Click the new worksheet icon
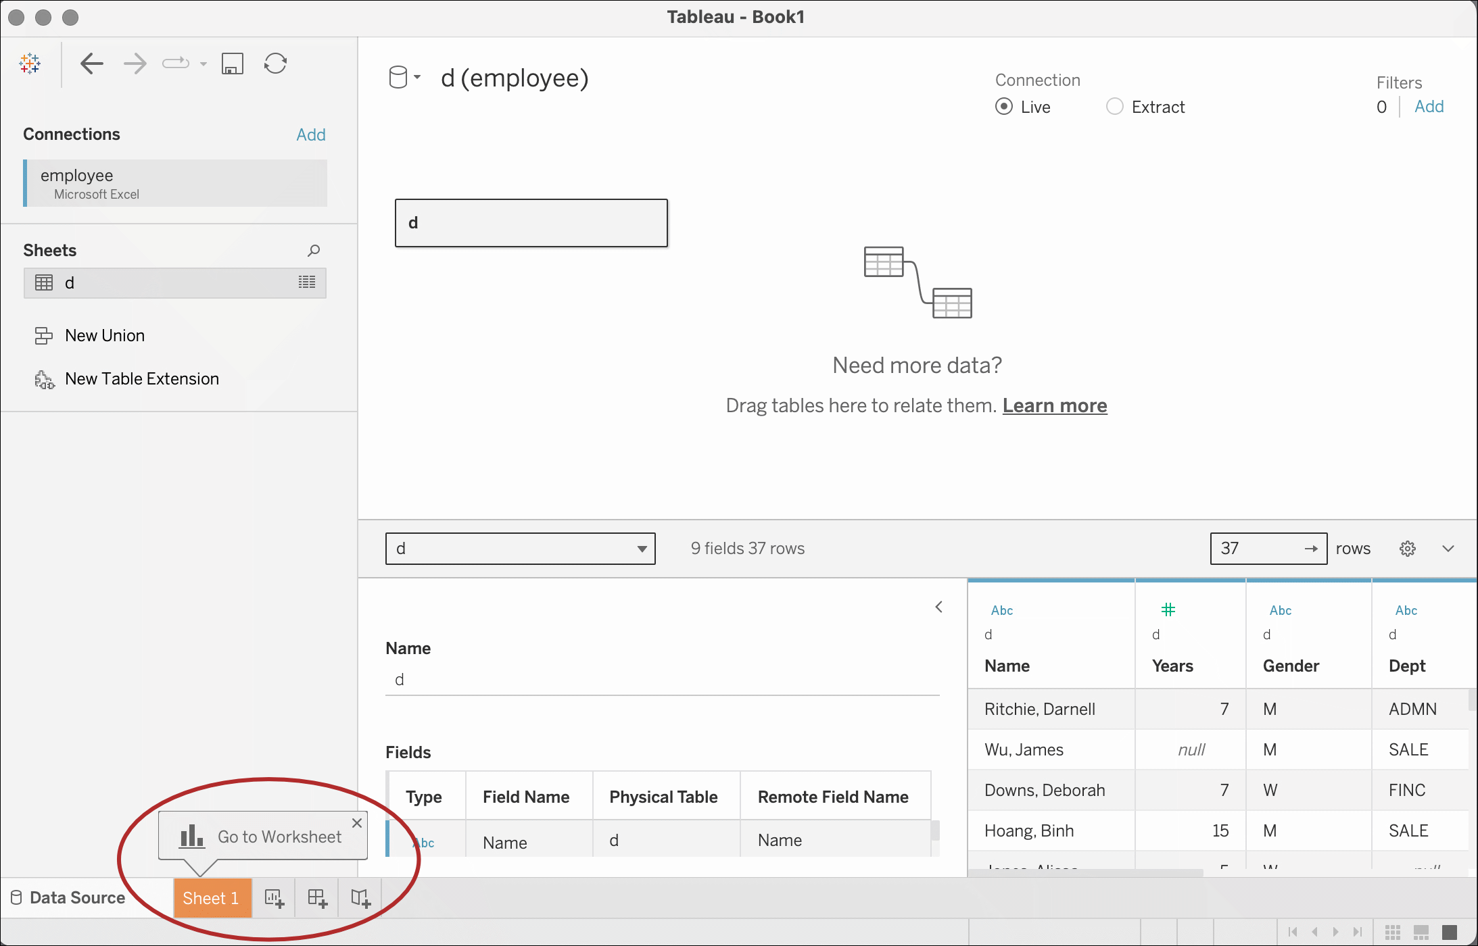1478x946 pixels. 274,898
